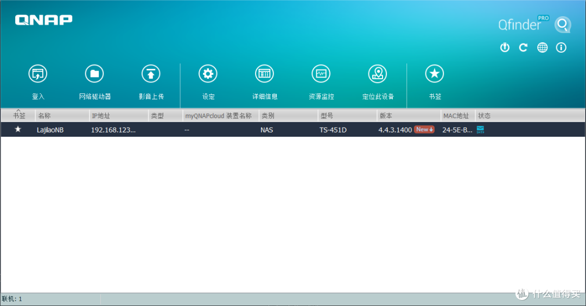Click the QNAP logo
This screenshot has height=306, width=586.
point(44,20)
